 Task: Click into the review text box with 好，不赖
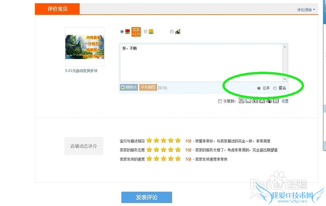point(201,63)
